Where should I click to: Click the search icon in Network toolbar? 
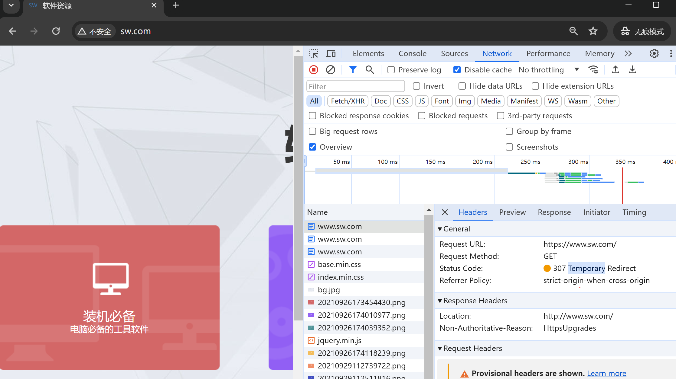[x=370, y=69]
